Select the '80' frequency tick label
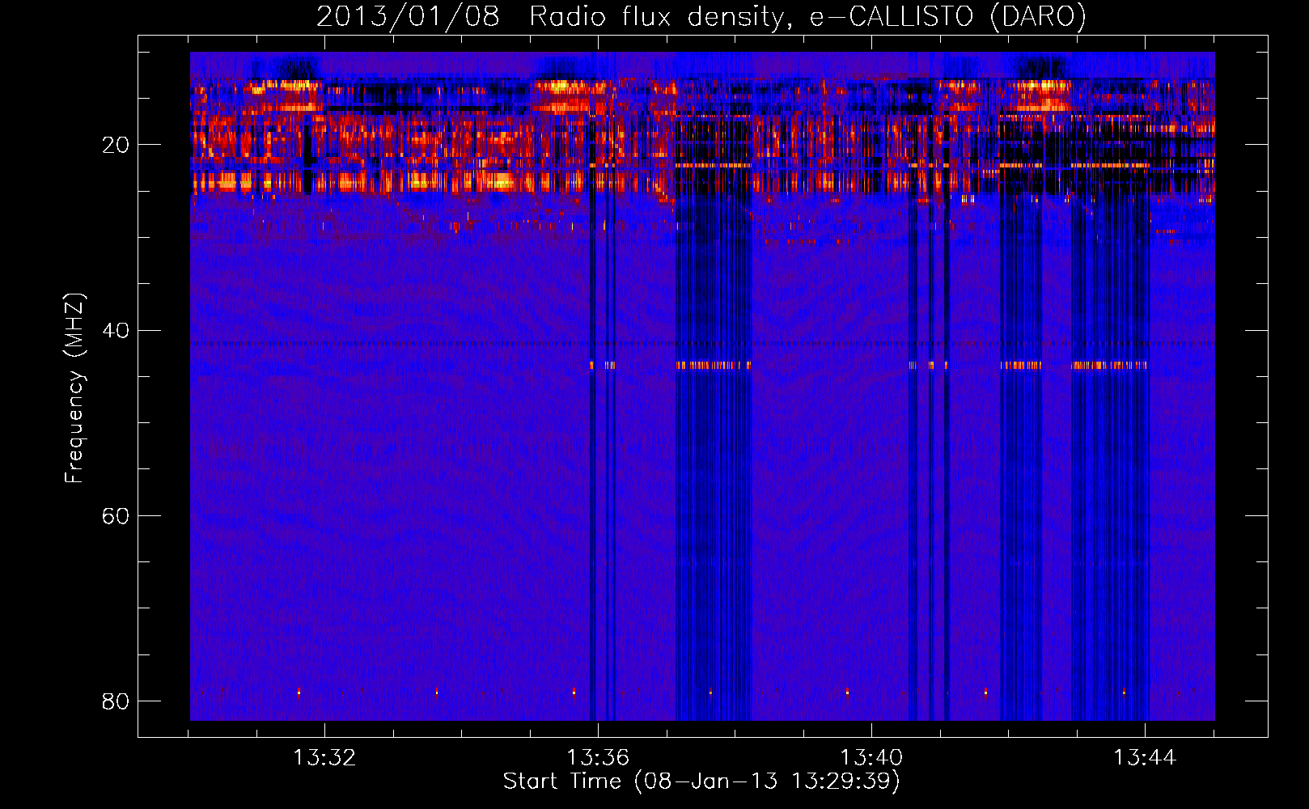The height and width of the screenshot is (809, 1309). click(116, 701)
